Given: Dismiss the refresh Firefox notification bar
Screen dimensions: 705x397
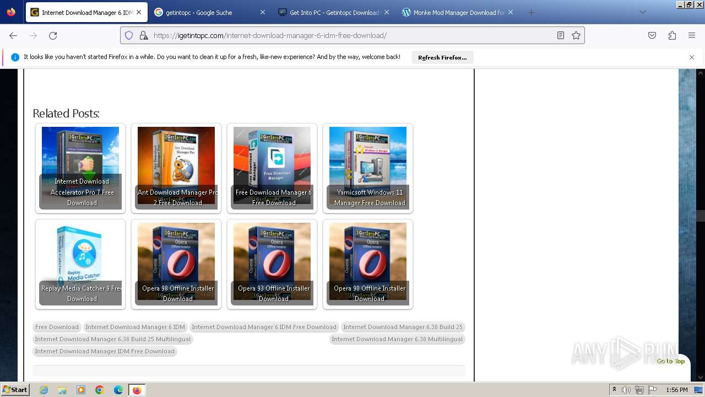Looking at the screenshot, I should click(692, 57).
